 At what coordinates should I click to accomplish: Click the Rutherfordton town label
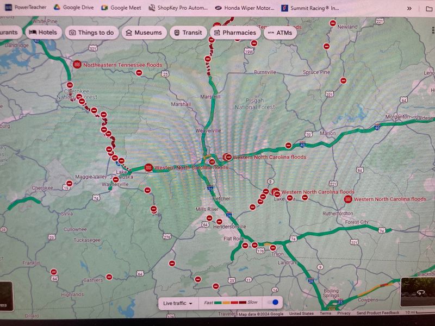click(338, 214)
